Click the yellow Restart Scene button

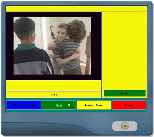click(x=94, y=105)
